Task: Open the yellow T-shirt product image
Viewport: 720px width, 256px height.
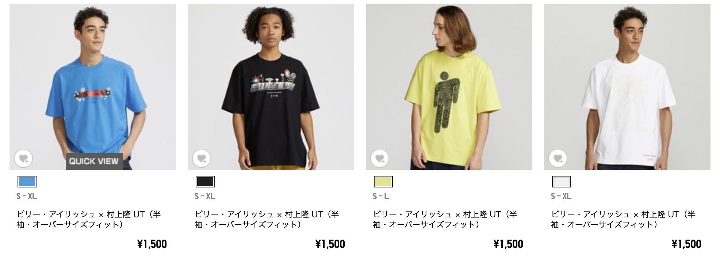Action: click(449, 87)
